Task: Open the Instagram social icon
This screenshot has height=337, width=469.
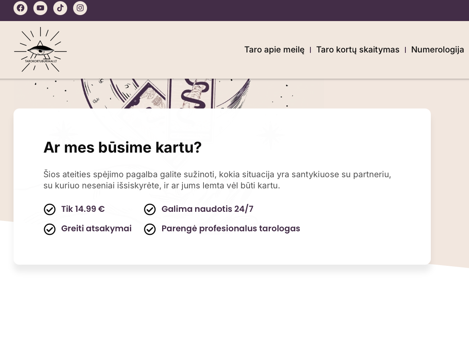Action: click(80, 8)
